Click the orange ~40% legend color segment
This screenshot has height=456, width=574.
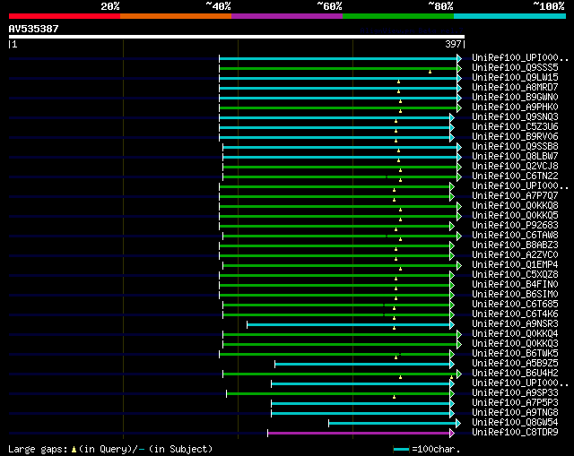click(176, 16)
